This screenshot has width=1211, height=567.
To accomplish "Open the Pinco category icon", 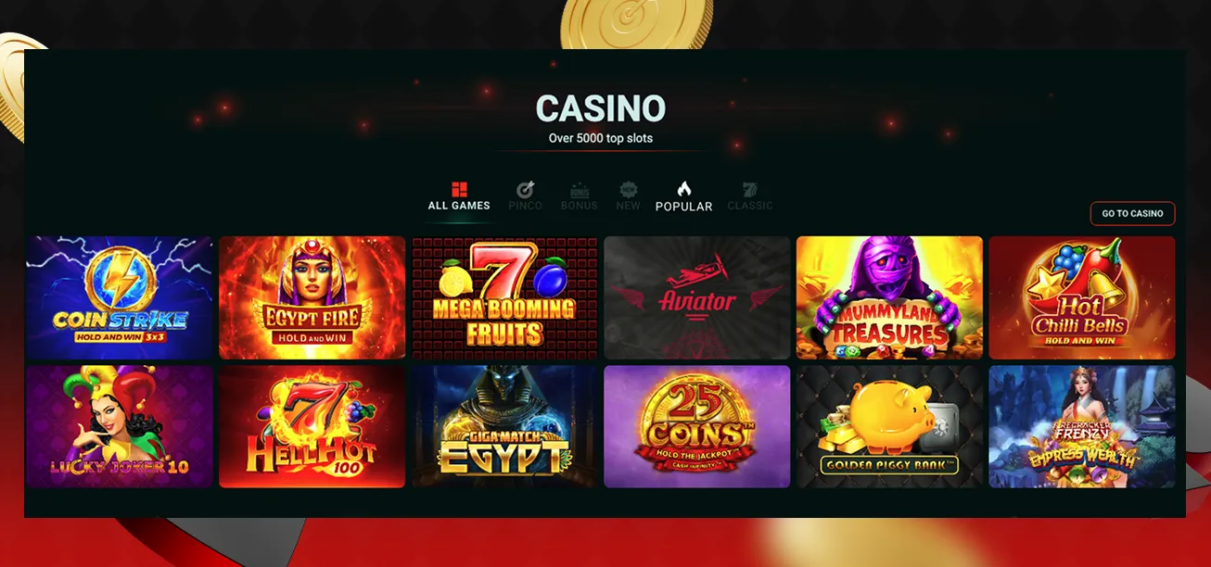I will coord(525,190).
